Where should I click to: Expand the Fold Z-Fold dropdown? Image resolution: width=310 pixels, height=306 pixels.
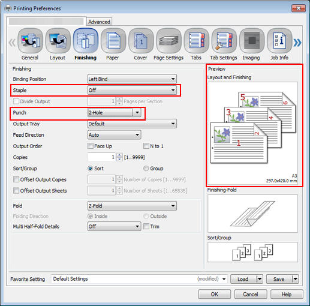tap(132, 206)
